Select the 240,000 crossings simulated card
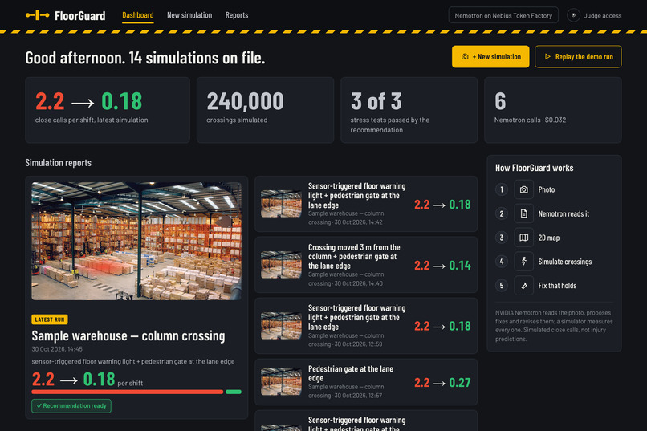 [266, 110]
